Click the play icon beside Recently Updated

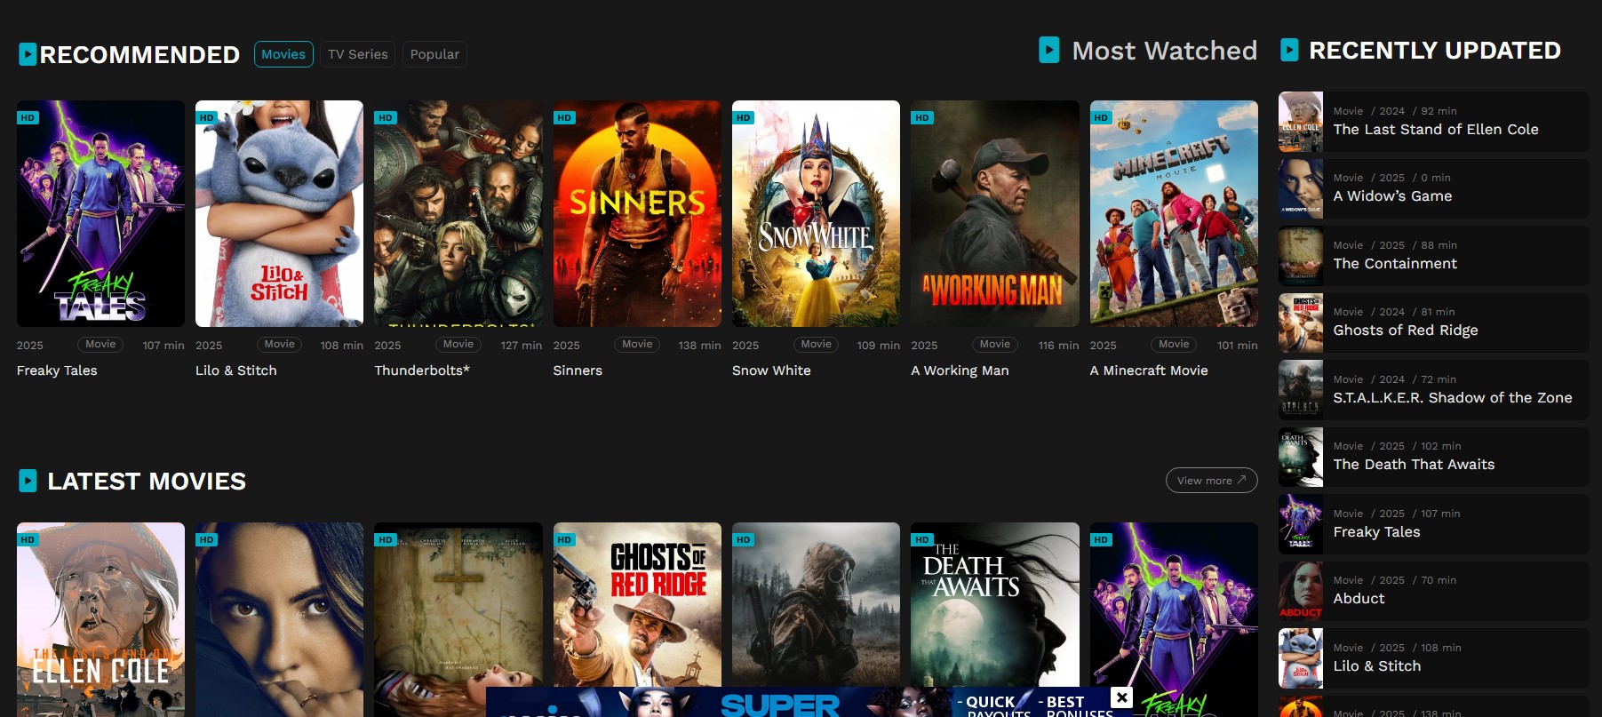(x=1289, y=50)
